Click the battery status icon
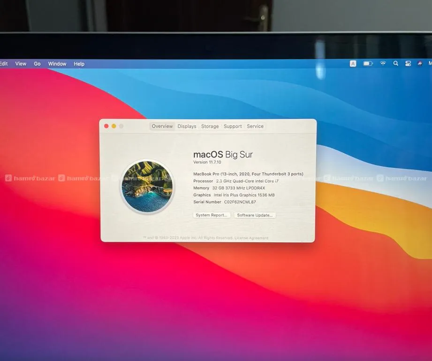This screenshot has height=361, width=432. coord(368,63)
